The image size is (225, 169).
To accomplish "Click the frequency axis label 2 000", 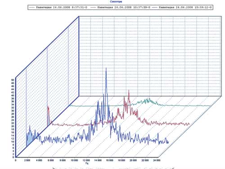I will coord(27,160).
